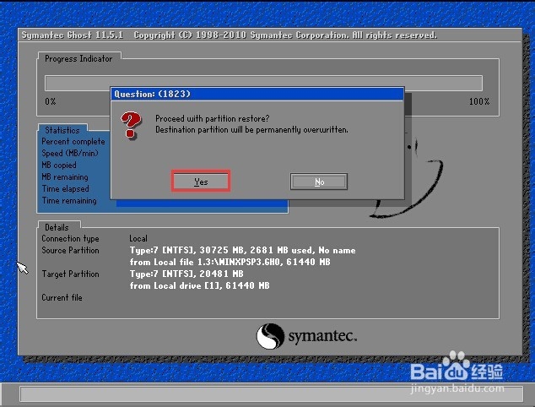This screenshot has width=535, height=407.
Task: Confirm partition restore with Yes button
Action: point(201,182)
